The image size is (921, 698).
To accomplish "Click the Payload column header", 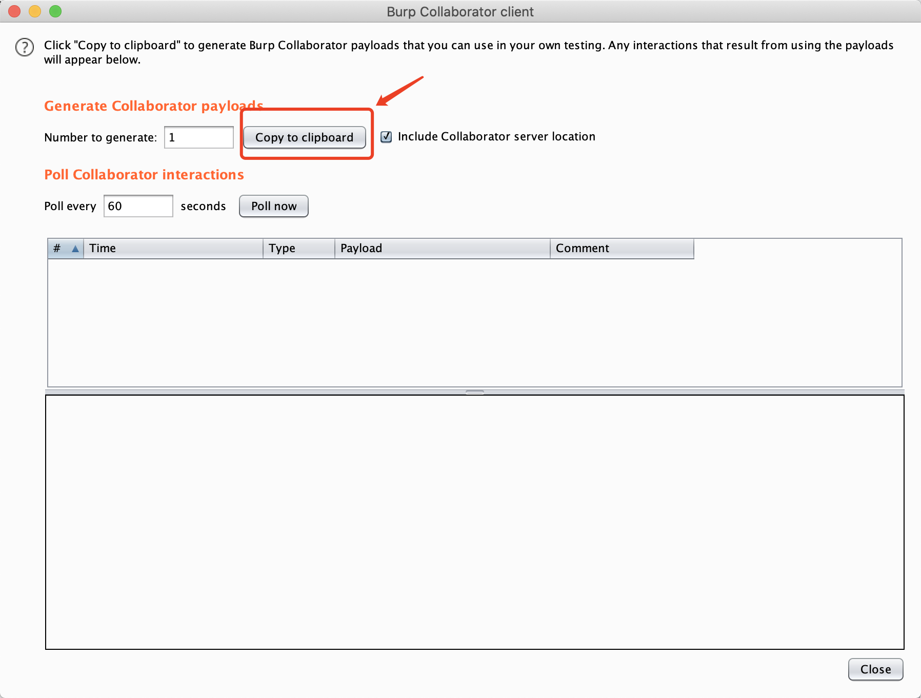I will [x=442, y=249].
